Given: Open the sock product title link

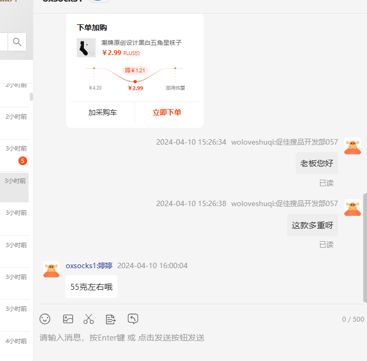Looking at the screenshot, I should point(141,43).
